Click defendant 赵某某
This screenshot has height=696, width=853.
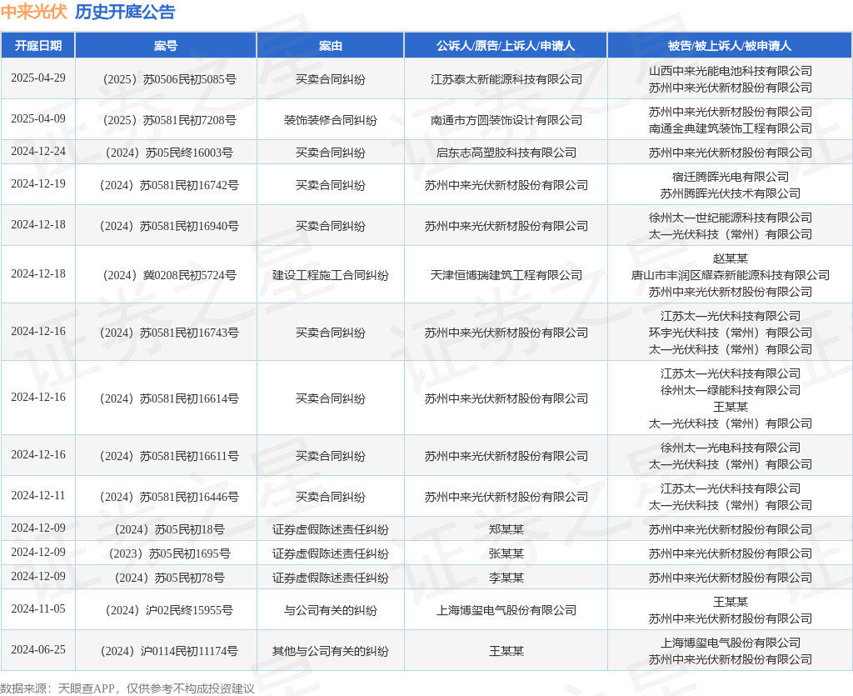(x=730, y=258)
